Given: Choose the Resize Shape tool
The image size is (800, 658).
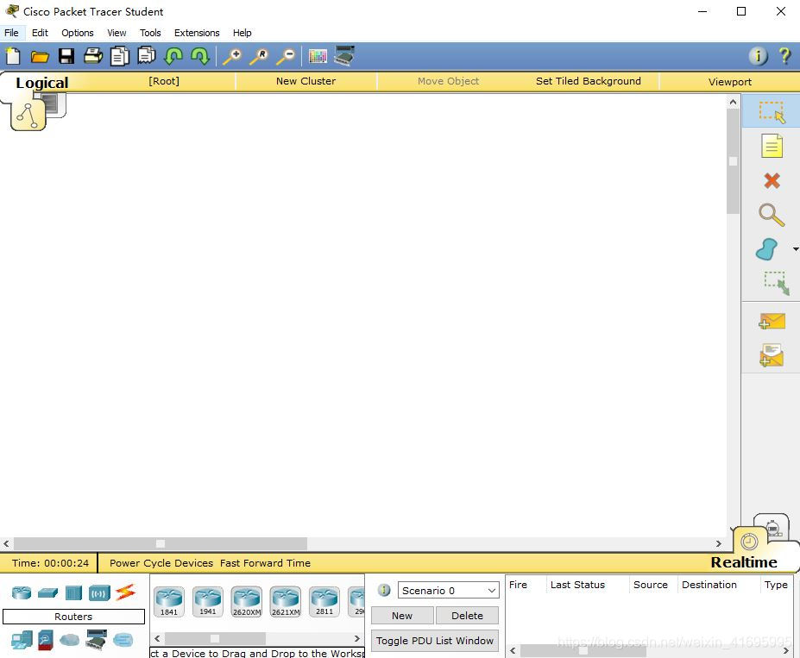Looking at the screenshot, I should click(776, 283).
